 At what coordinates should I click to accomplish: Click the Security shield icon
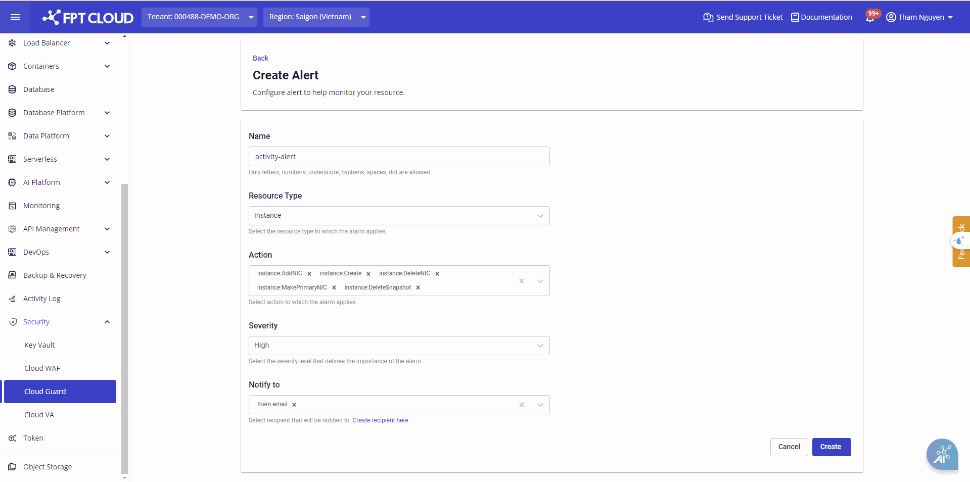[x=13, y=322]
